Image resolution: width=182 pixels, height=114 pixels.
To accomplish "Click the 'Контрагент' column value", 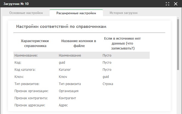I will click(67, 98).
